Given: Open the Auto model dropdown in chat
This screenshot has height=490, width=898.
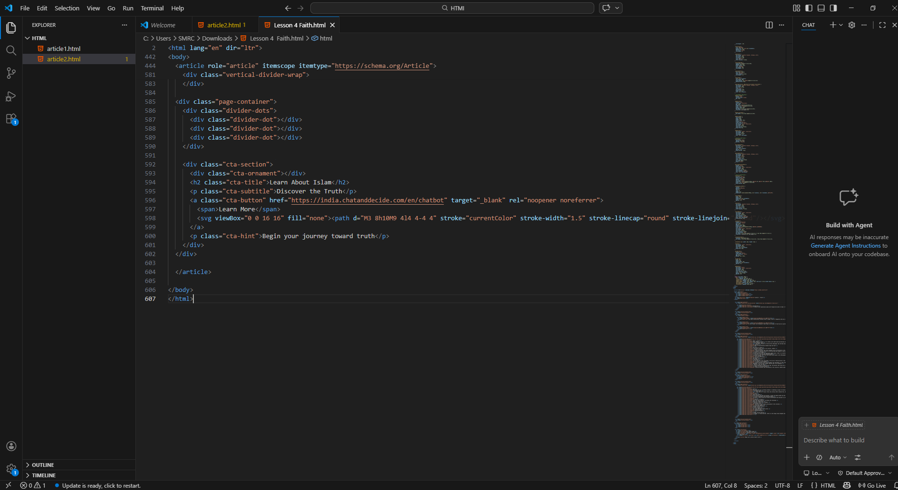Looking at the screenshot, I should pos(838,457).
